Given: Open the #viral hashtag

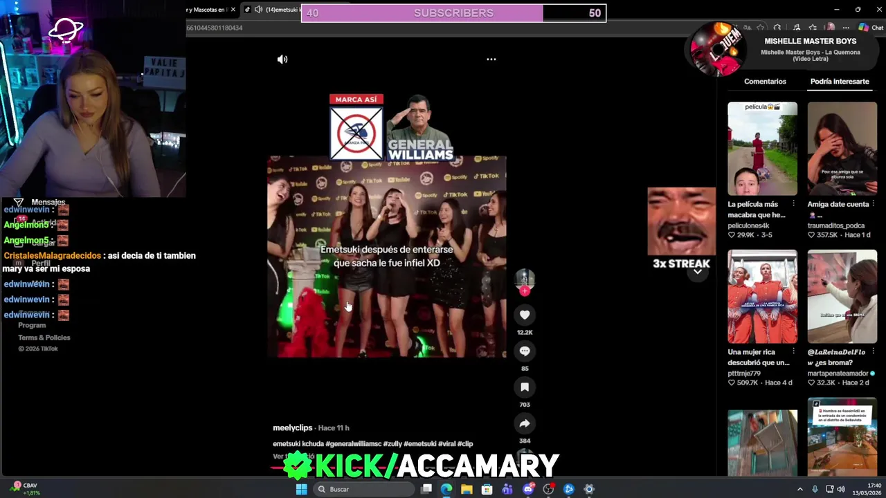Looking at the screenshot, I should (x=446, y=444).
